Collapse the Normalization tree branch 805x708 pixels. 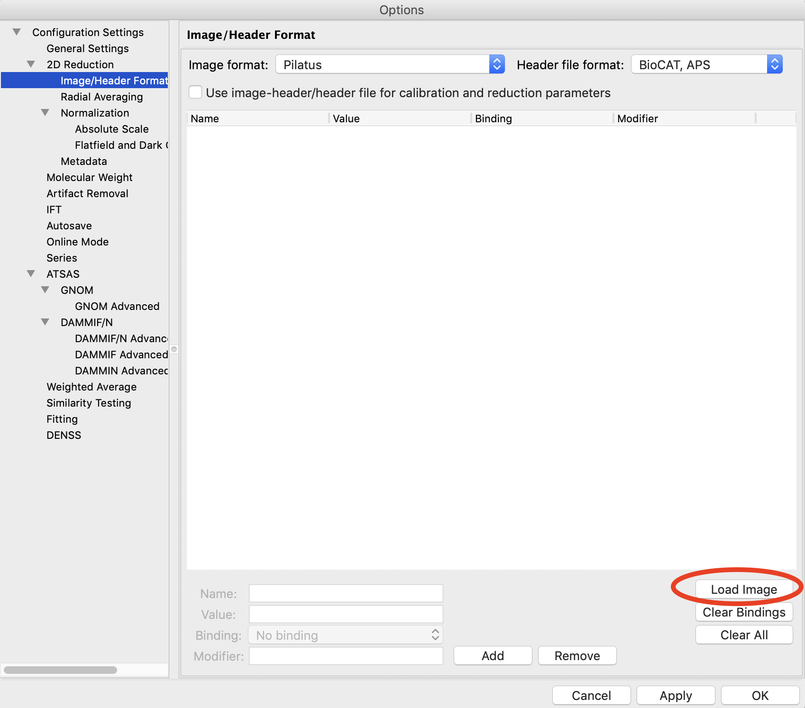45,113
